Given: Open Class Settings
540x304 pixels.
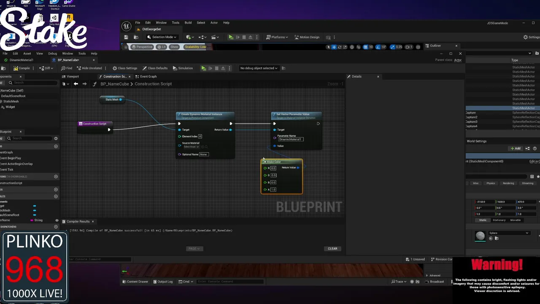Looking at the screenshot, I should point(125,68).
